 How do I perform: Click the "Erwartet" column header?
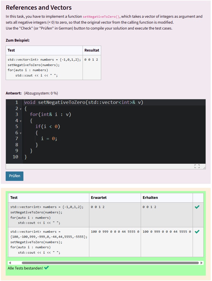[x=99, y=198]
